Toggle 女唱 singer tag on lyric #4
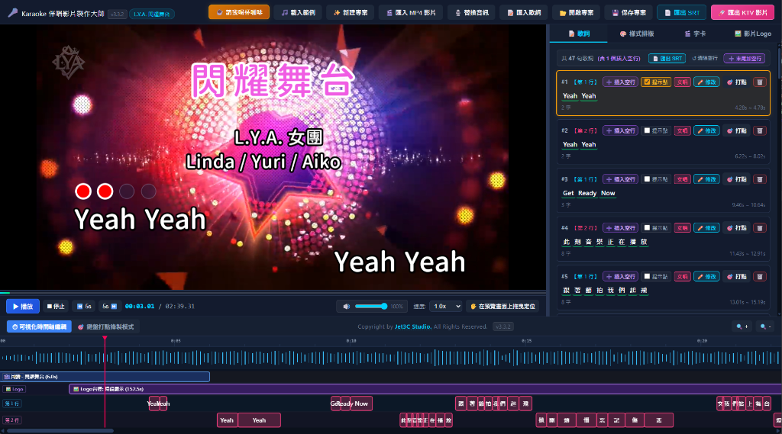This screenshot has height=434, width=782. point(682,228)
